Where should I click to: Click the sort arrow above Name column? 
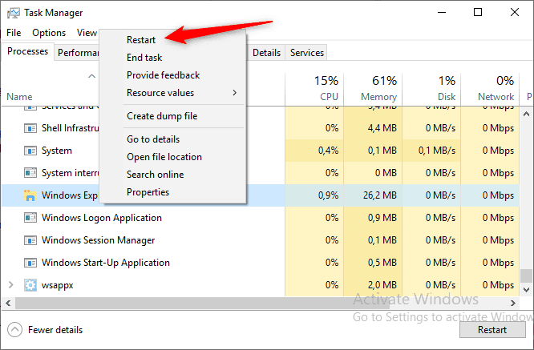point(91,76)
